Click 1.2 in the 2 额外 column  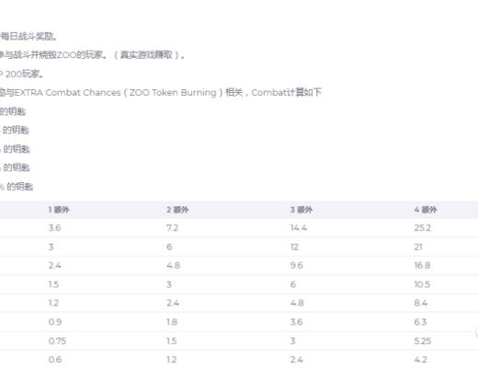click(172, 360)
